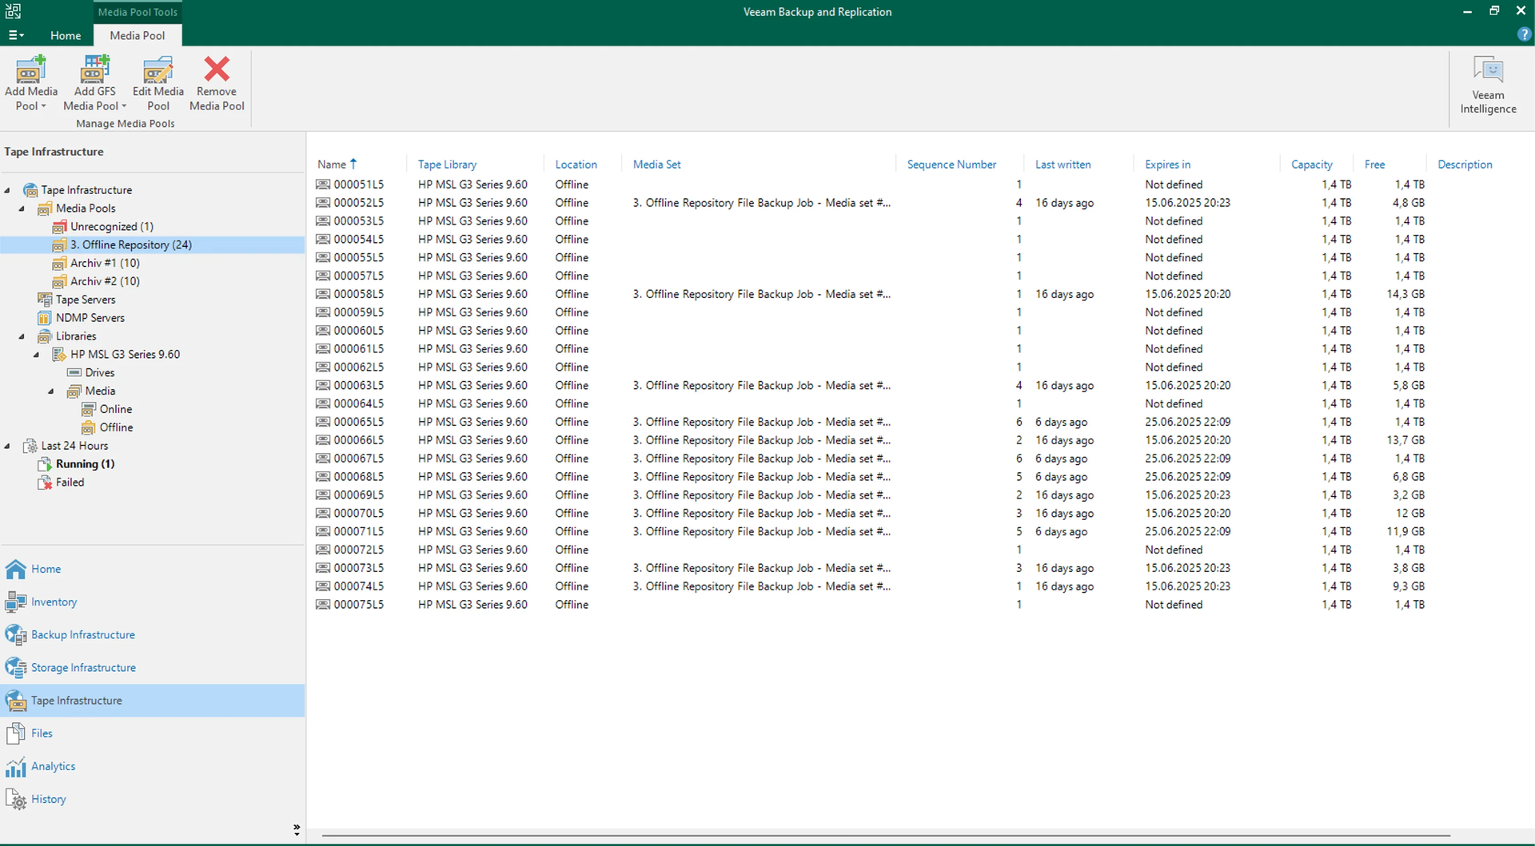Click the Add Media Pool icon
1535x846 pixels.
point(31,70)
